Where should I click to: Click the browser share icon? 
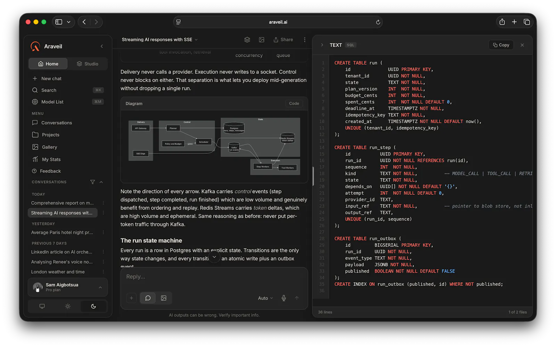pyautogui.click(x=502, y=22)
